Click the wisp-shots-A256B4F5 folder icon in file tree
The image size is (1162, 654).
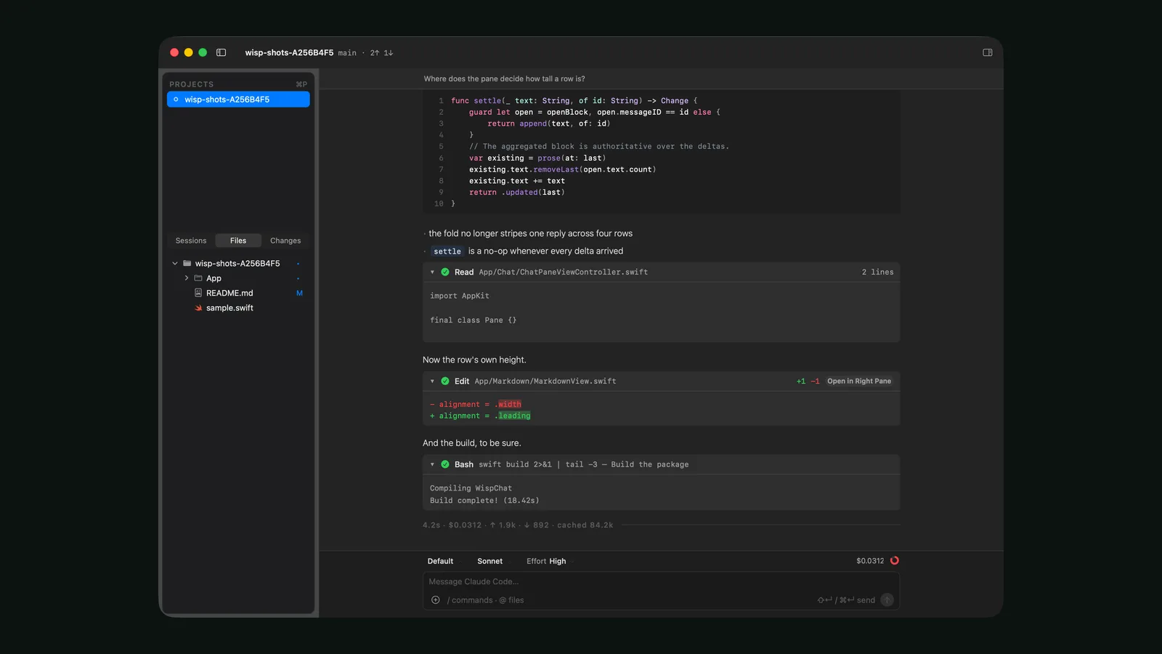click(187, 263)
